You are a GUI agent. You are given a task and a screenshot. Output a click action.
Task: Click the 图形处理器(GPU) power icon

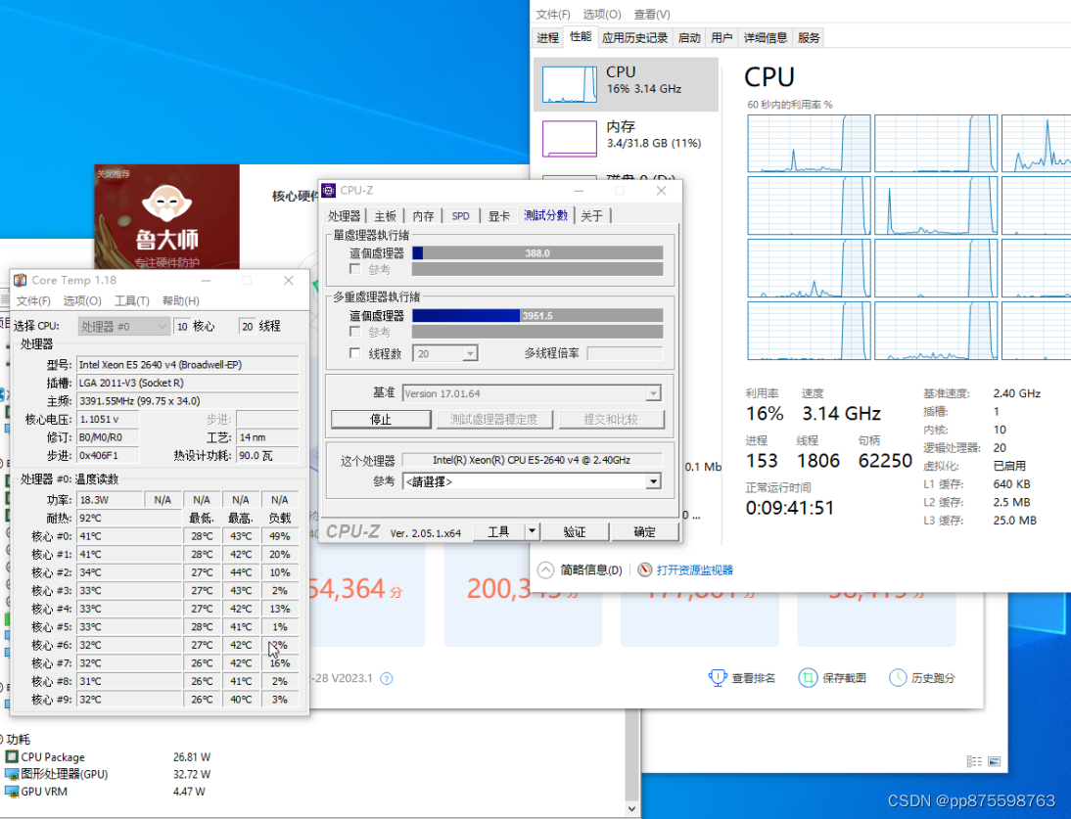coord(12,774)
